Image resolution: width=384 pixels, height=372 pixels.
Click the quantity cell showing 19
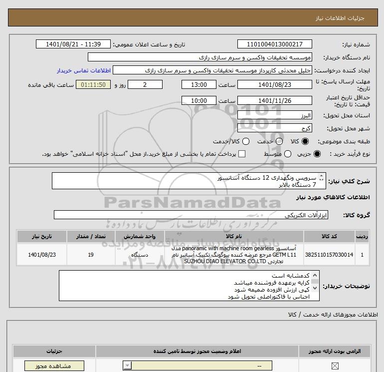coord(91,255)
